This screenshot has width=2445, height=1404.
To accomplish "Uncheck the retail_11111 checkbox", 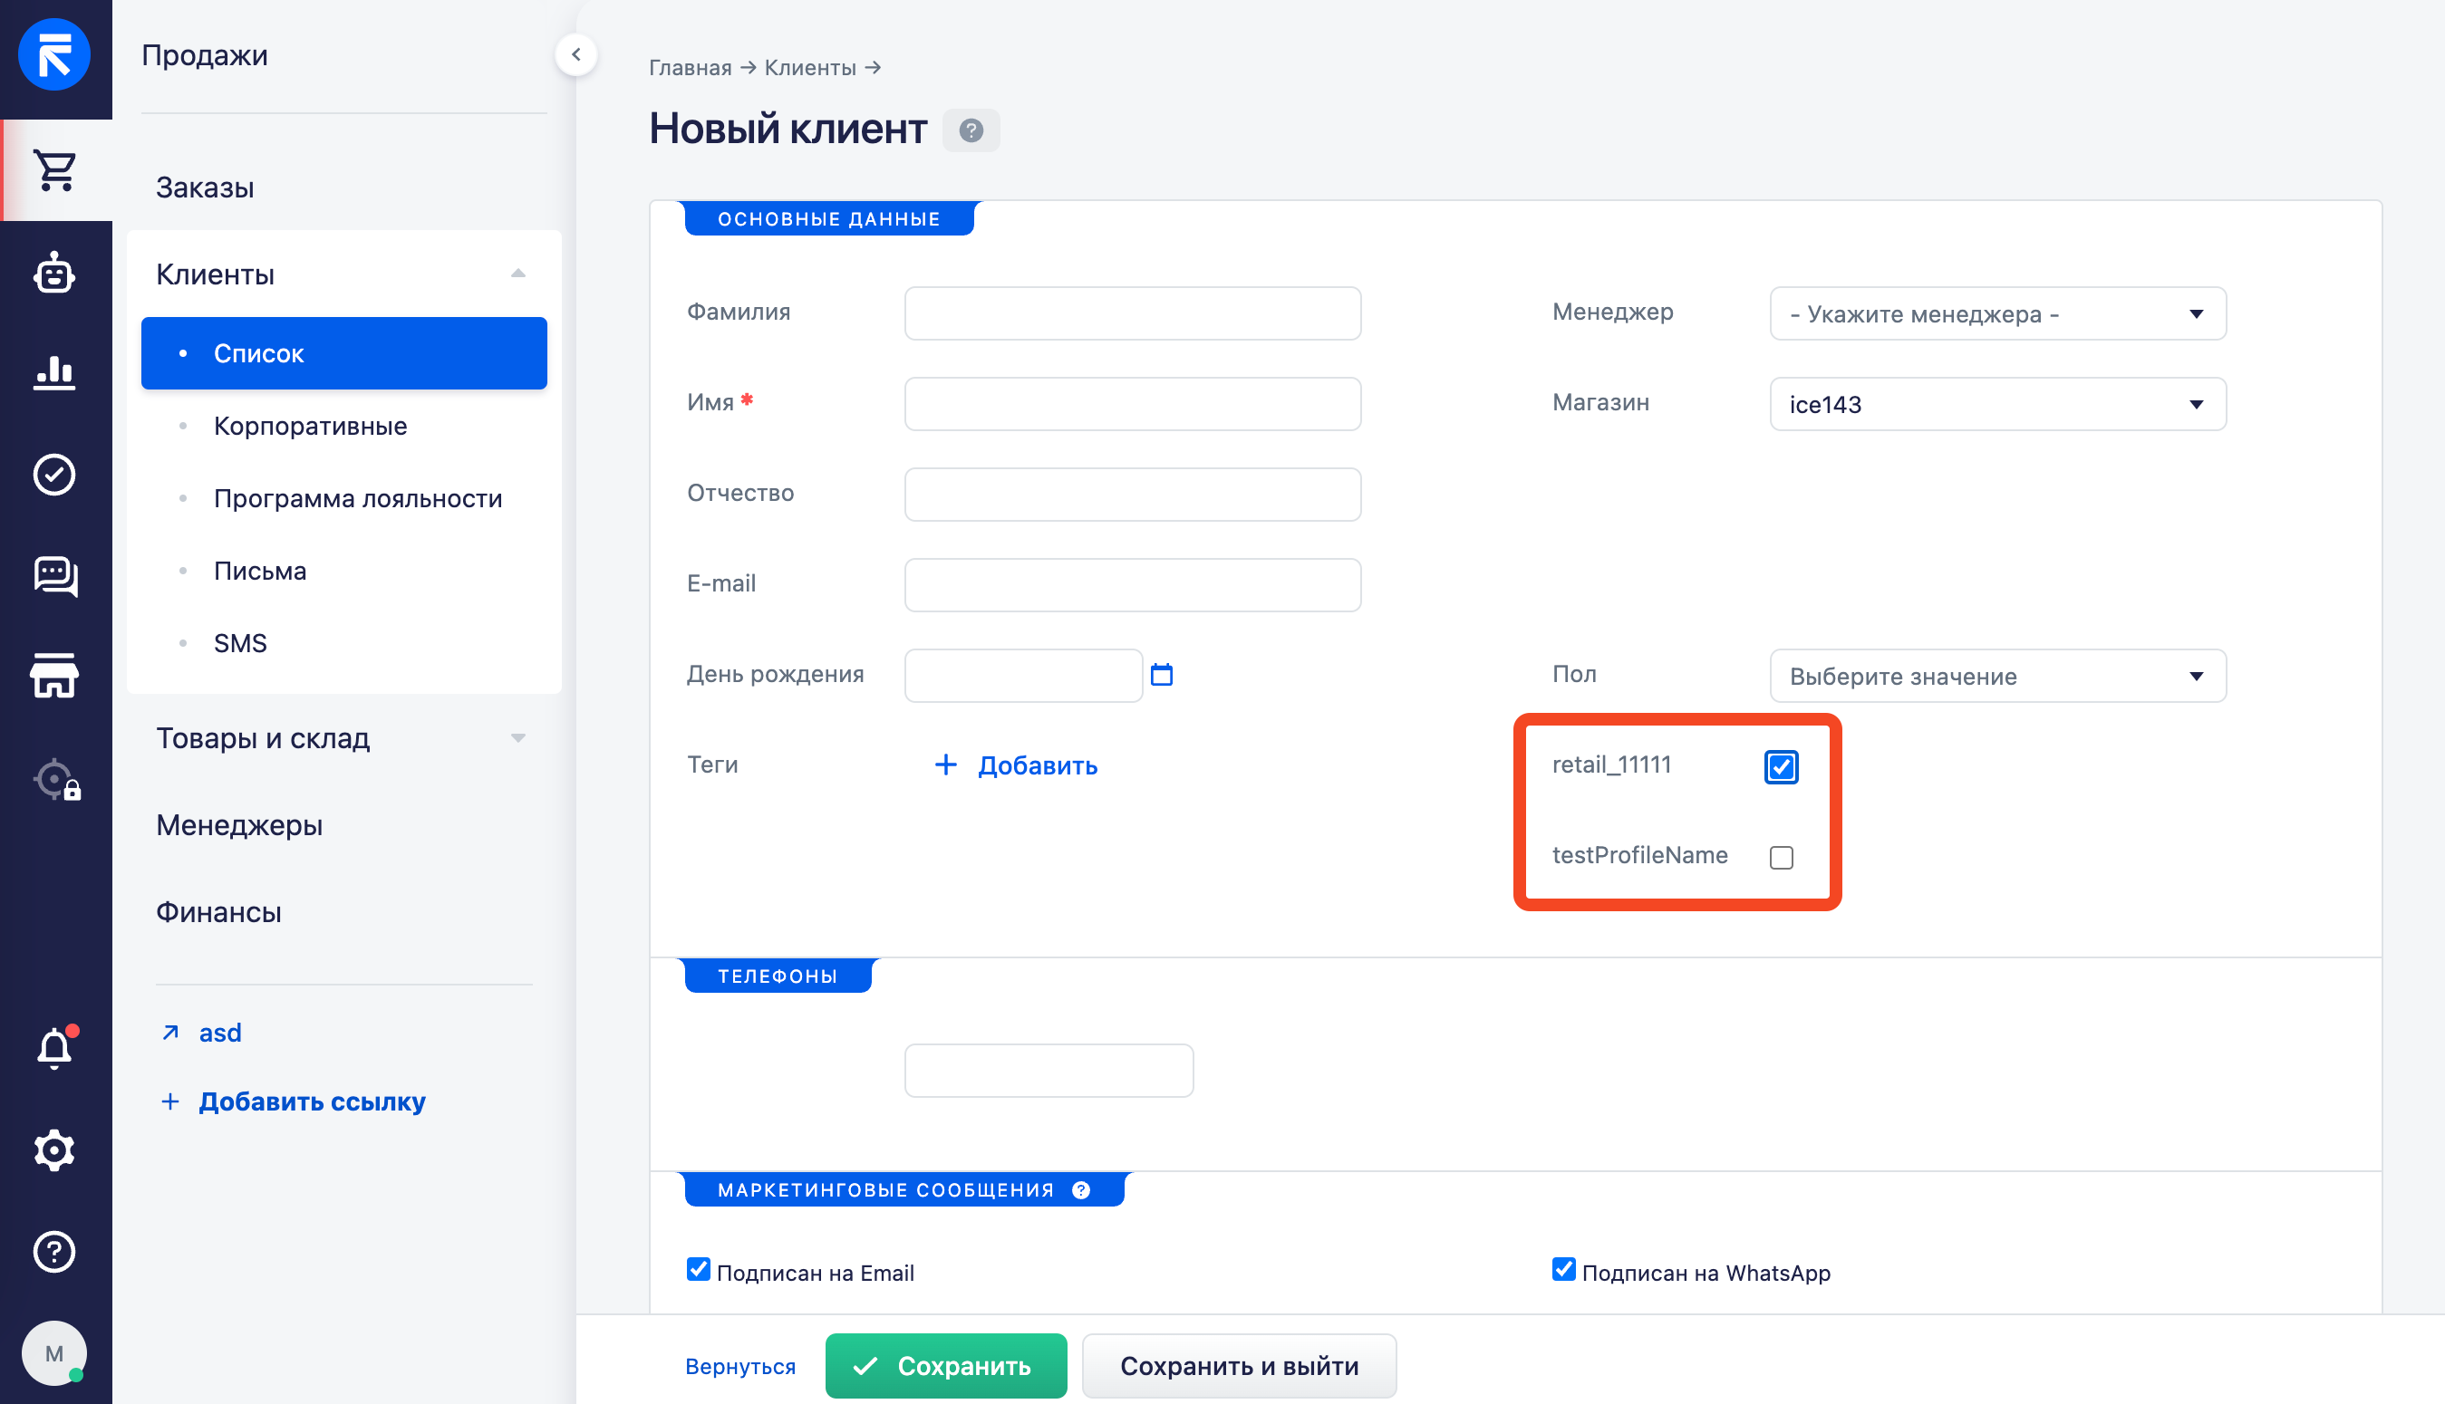I will tap(1781, 766).
